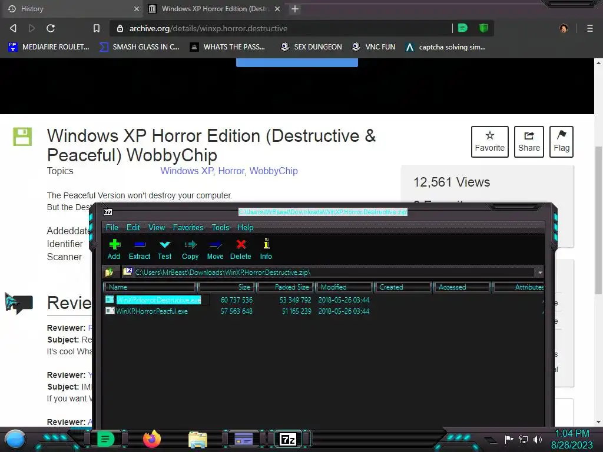Open the Favorites menu in 7-Zip
The width and height of the screenshot is (603, 452).
coord(188,228)
